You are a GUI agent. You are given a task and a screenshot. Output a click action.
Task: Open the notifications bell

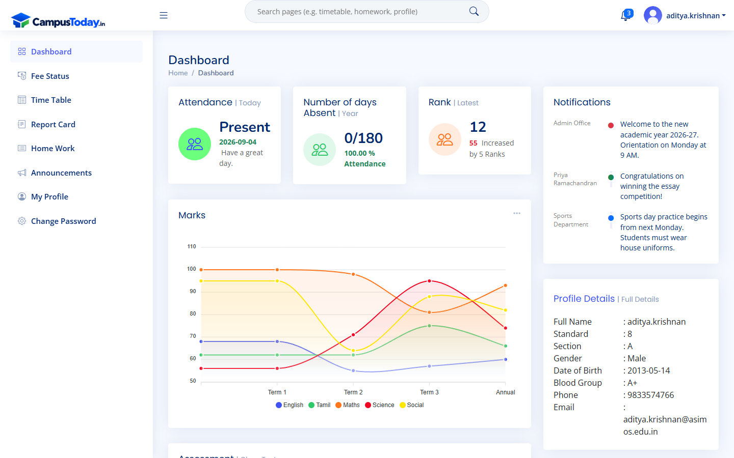pos(625,16)
